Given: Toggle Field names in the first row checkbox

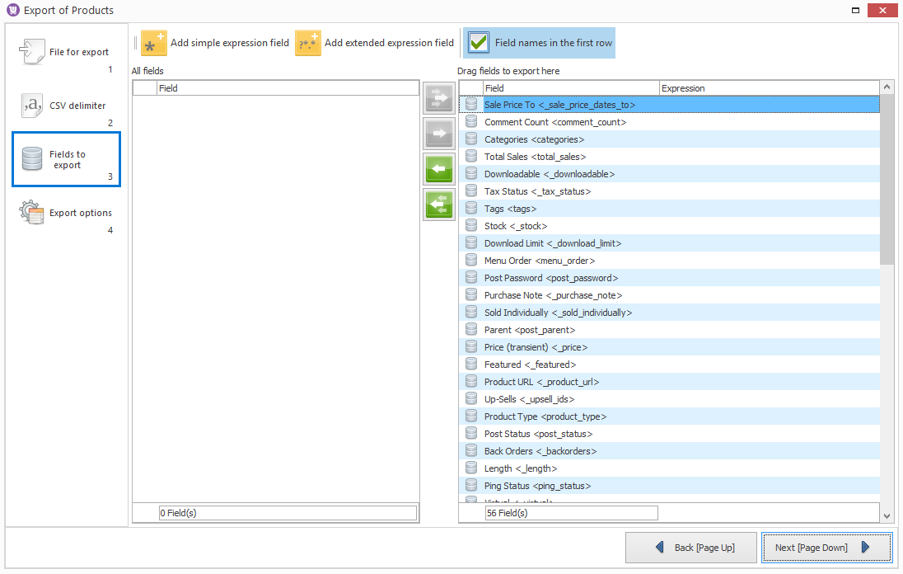Looking at the screenshot, I should [479, 43].
